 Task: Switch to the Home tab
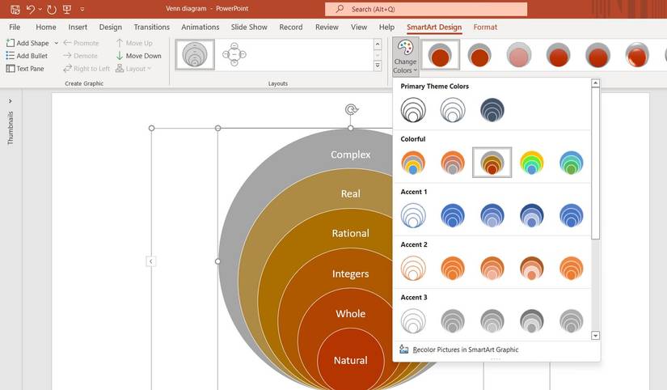pyautogui.click(x=46, y=27)
